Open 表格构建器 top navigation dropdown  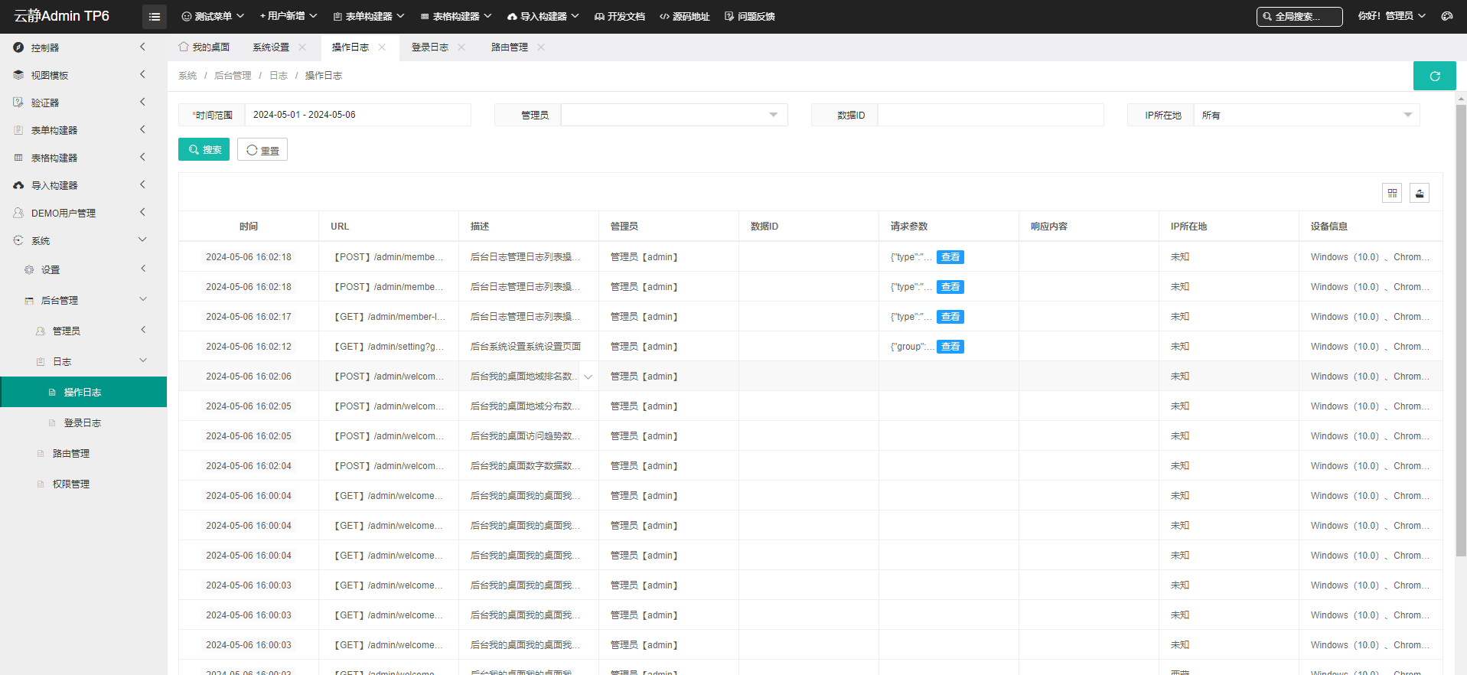pyautogui.click(x=456, y=16)
